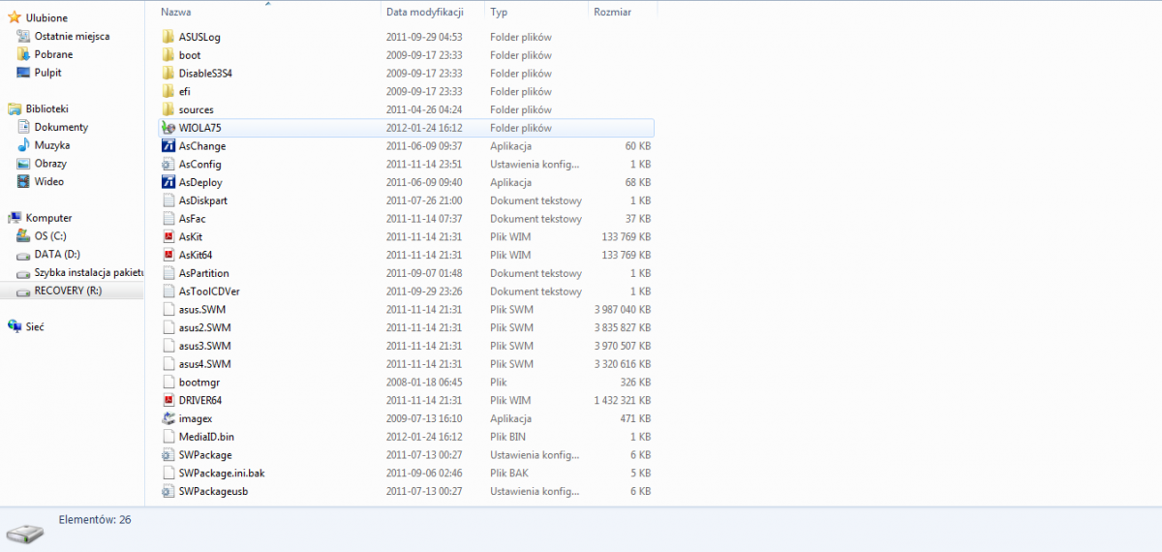Select the efi folder icon
Screen dimensions: 1162x552
(x=168, y=91)
